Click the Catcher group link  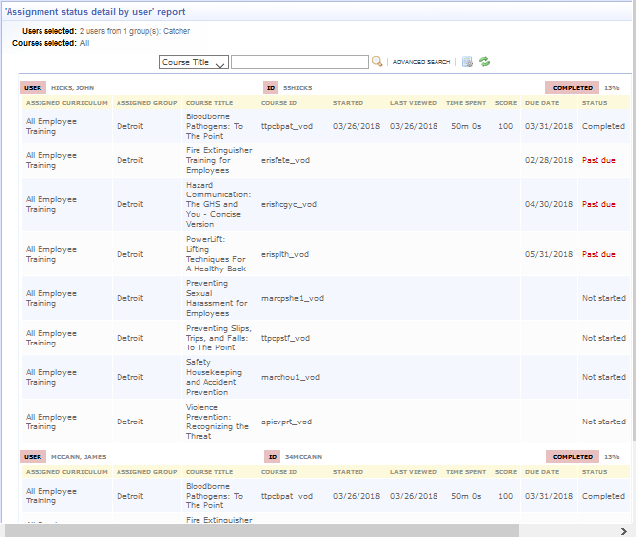178,31
